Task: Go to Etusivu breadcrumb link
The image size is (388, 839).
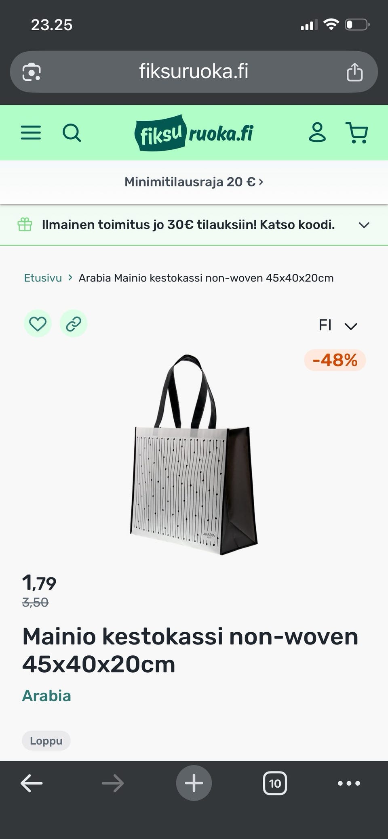Action: tap(43, 278)
